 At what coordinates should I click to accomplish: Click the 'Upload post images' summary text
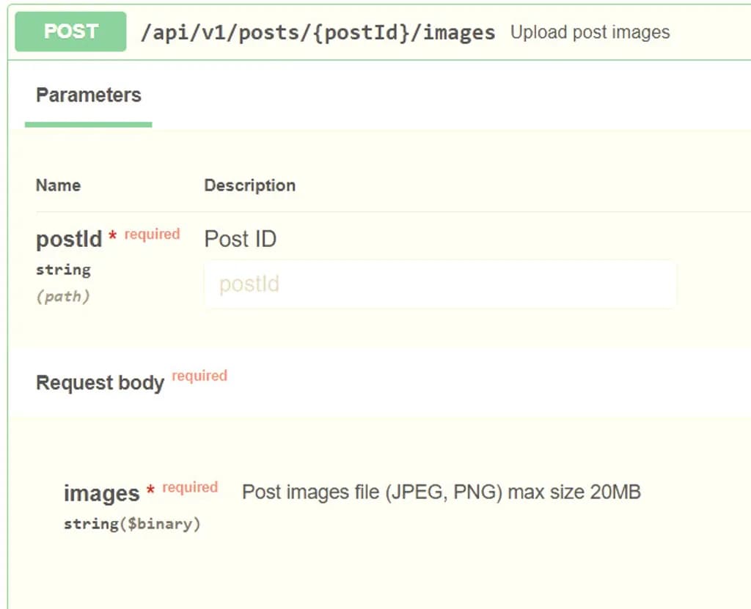pos(590,32)
